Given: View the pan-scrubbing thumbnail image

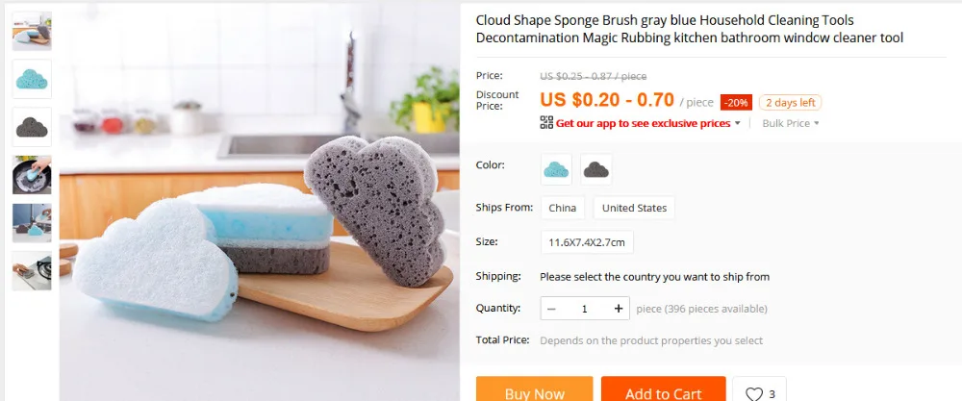Looking at the screenshot, I should [x=32, y=175].
